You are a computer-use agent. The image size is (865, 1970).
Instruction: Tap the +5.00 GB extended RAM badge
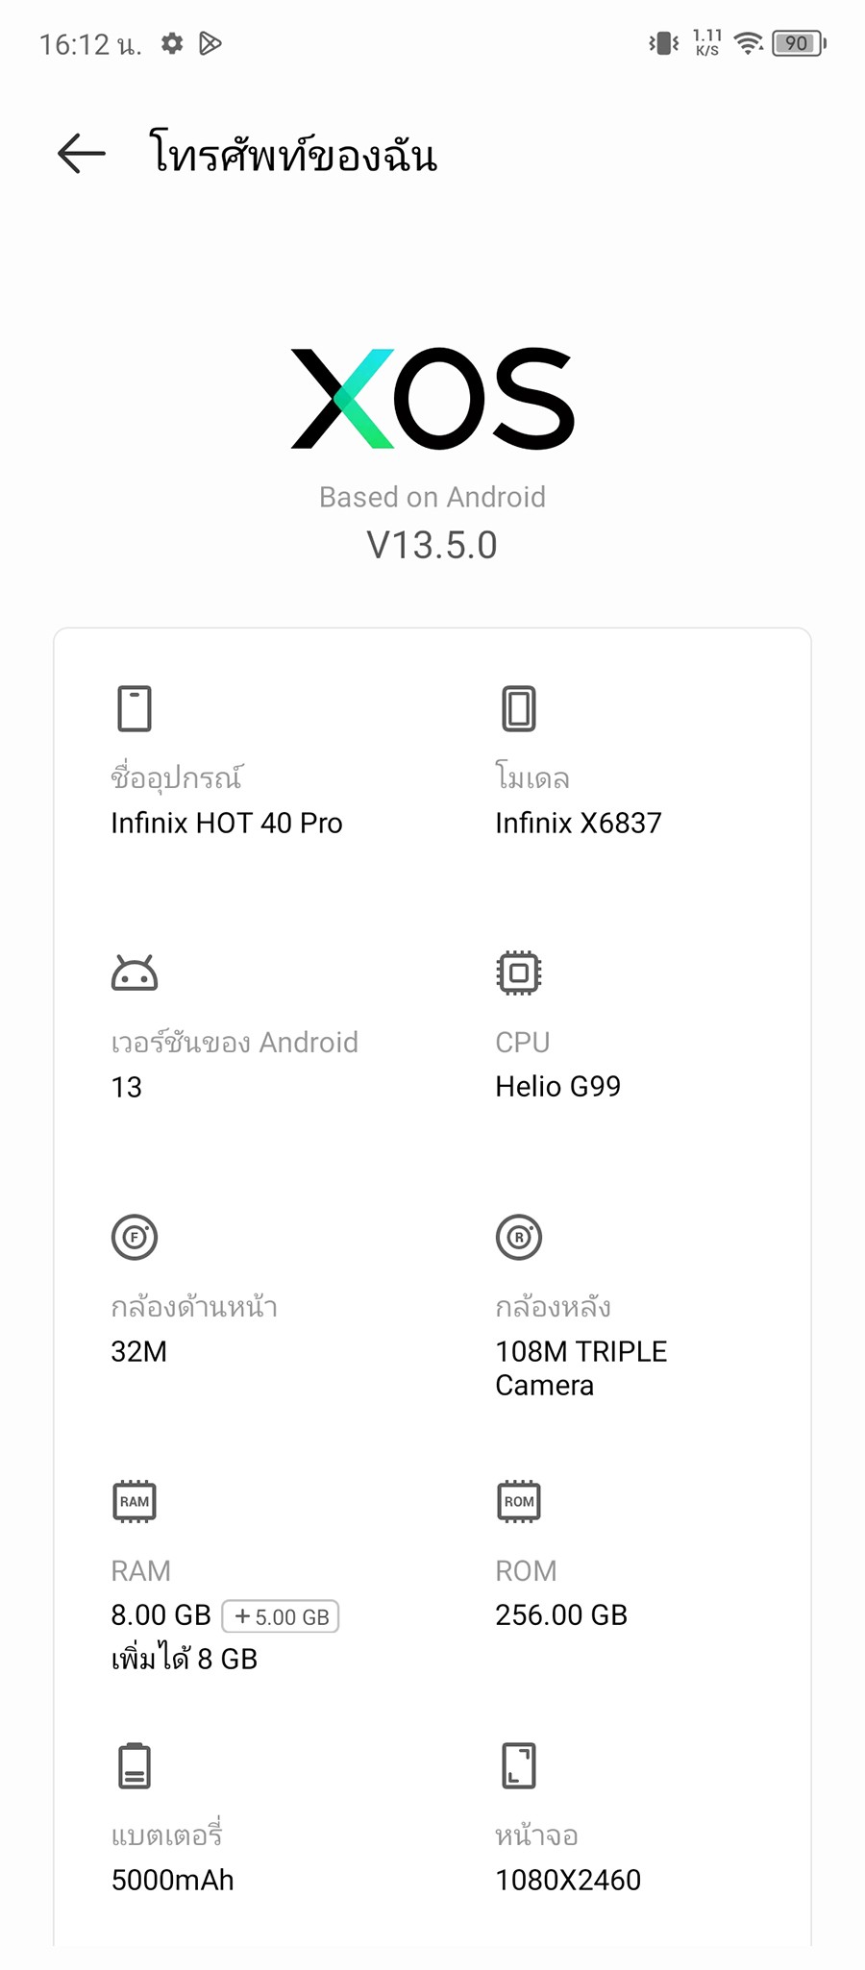281,1616
